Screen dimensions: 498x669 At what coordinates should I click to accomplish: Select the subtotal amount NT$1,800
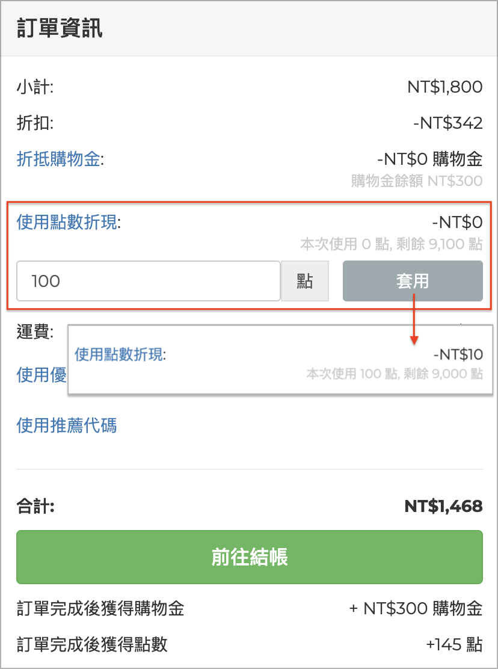444,87
